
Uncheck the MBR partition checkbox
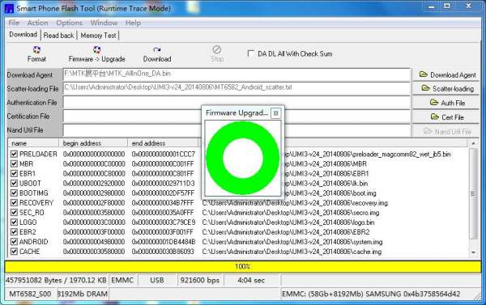[14, 163]
